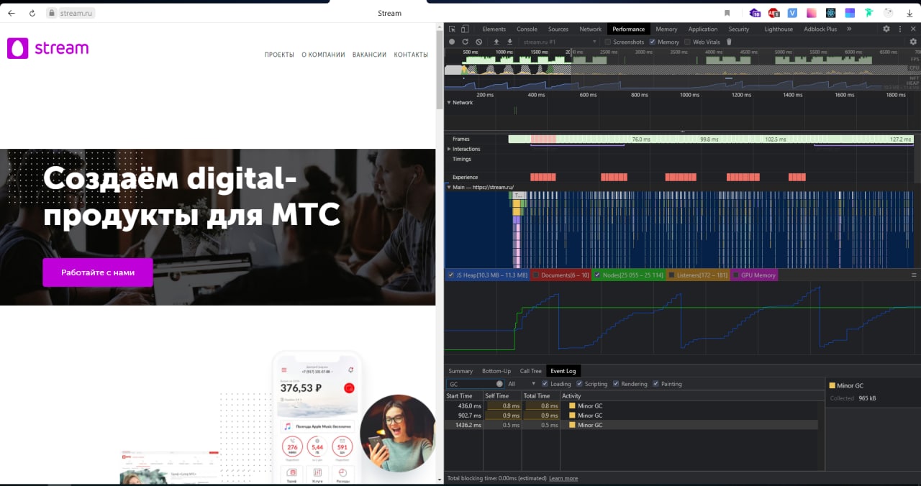Open the All duration filter dropdown

(x=522, y=384)
